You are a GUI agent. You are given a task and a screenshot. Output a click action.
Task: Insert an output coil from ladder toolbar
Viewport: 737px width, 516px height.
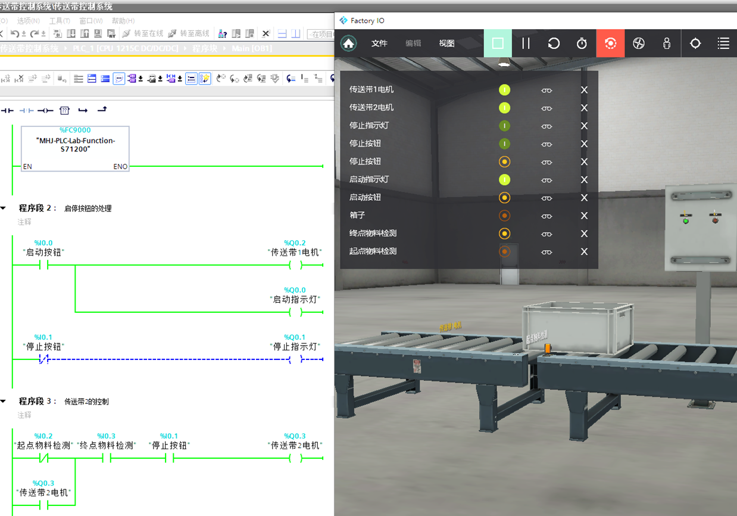tap(45, 110)
